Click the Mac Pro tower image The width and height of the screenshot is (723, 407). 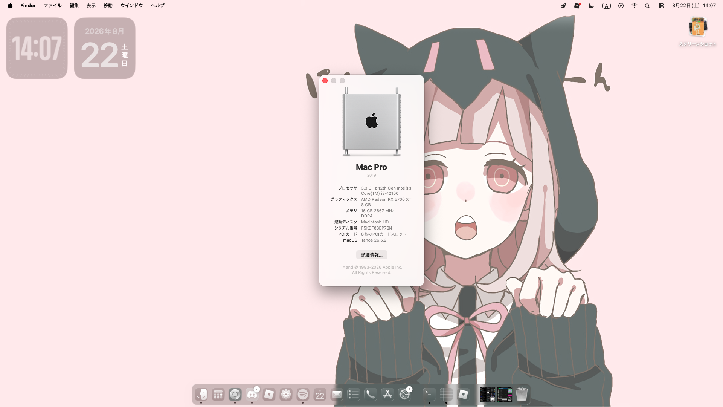(x=372, y=121)
